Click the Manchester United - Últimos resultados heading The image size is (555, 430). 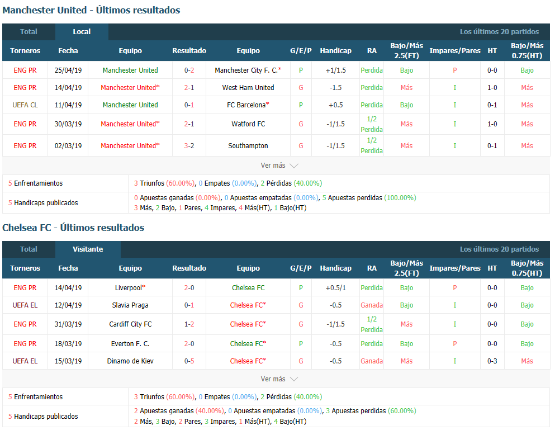pos(91,10)
